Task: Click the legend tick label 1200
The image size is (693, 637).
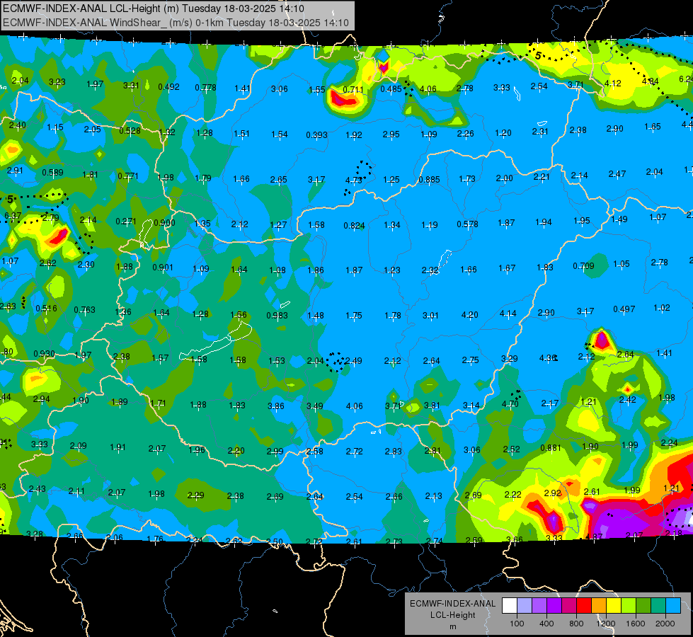Action: tap(605, 624)
